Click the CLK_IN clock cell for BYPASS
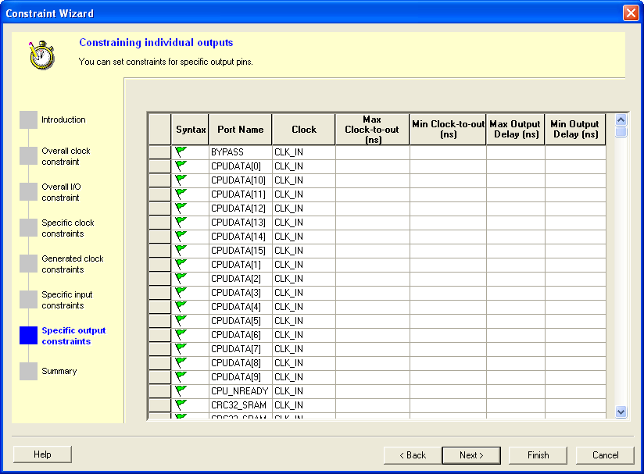644x474 pixels. 304,152
